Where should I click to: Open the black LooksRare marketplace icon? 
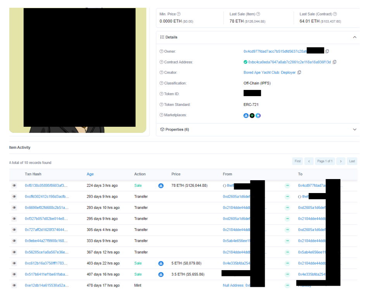[x=252, y=115]
